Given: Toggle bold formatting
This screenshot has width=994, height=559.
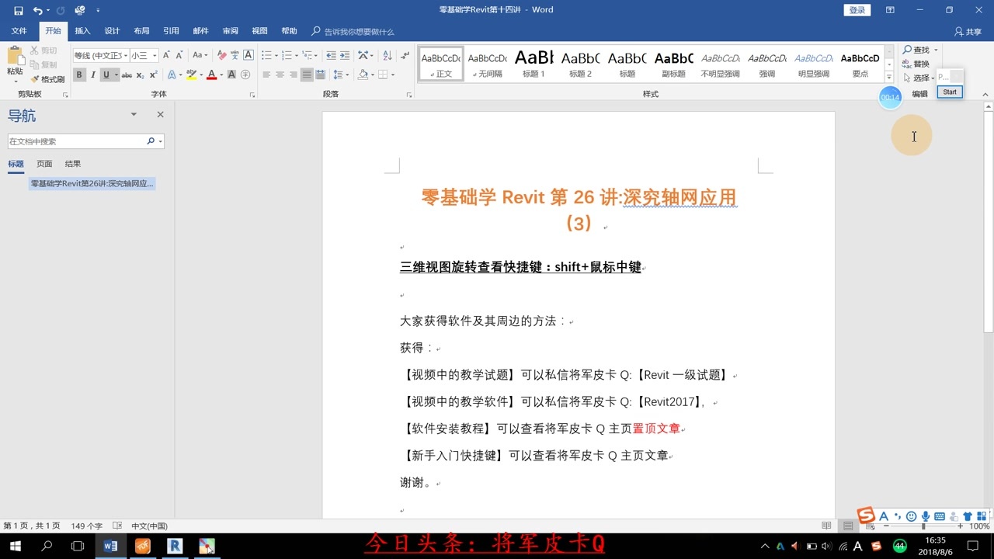Looking at the screenshot, I should point(78,75).
